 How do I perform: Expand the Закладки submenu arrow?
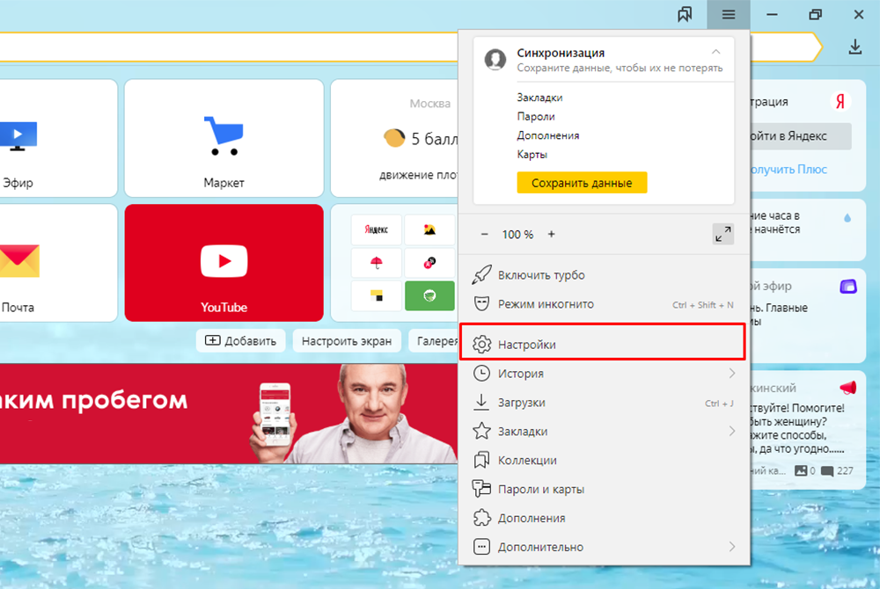coord(732,432)
